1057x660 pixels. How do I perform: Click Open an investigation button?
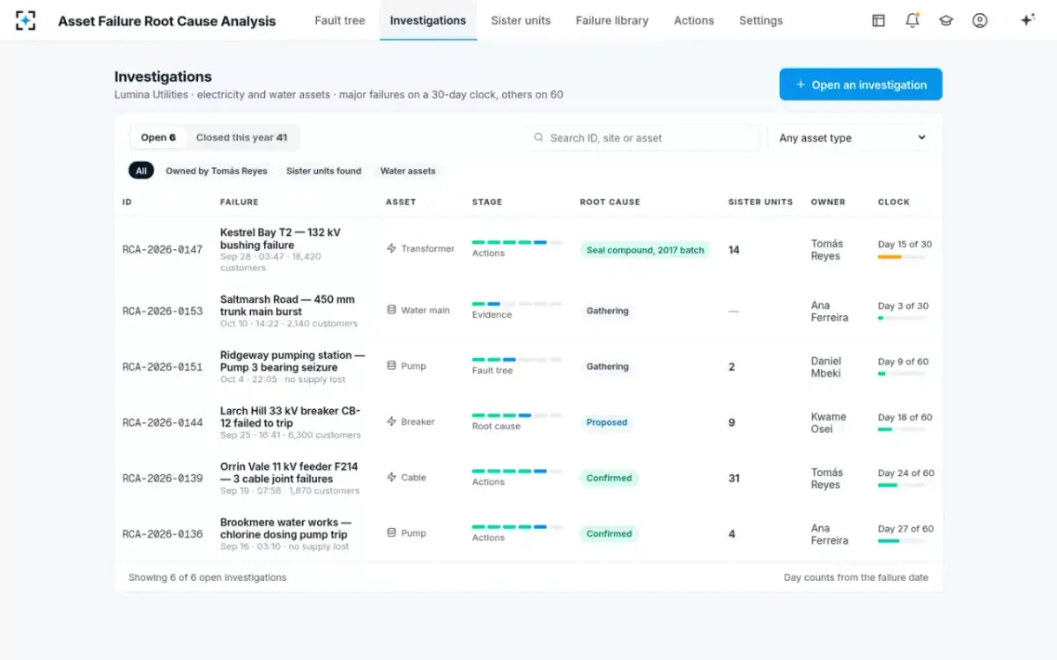point(861,84)
